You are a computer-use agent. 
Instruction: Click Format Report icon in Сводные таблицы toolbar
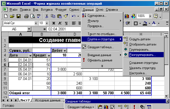[x=100, y=107]
